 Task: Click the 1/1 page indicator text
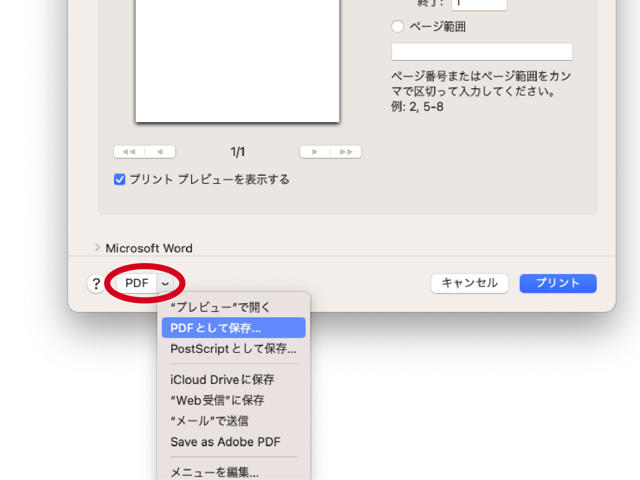pos(238,152)
